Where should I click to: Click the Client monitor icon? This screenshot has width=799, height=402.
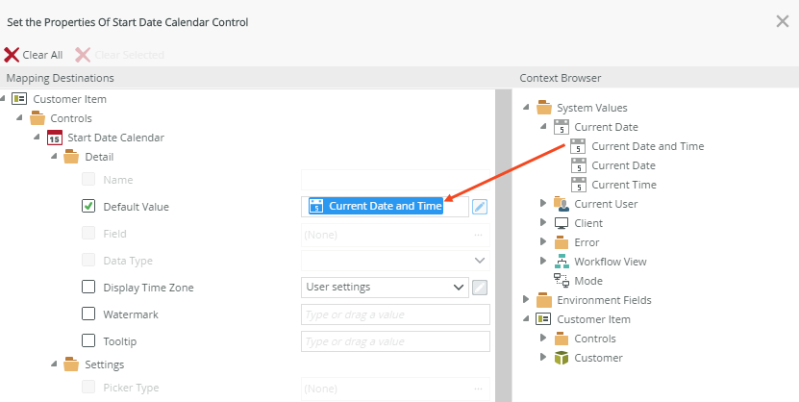tap(562, 223)
